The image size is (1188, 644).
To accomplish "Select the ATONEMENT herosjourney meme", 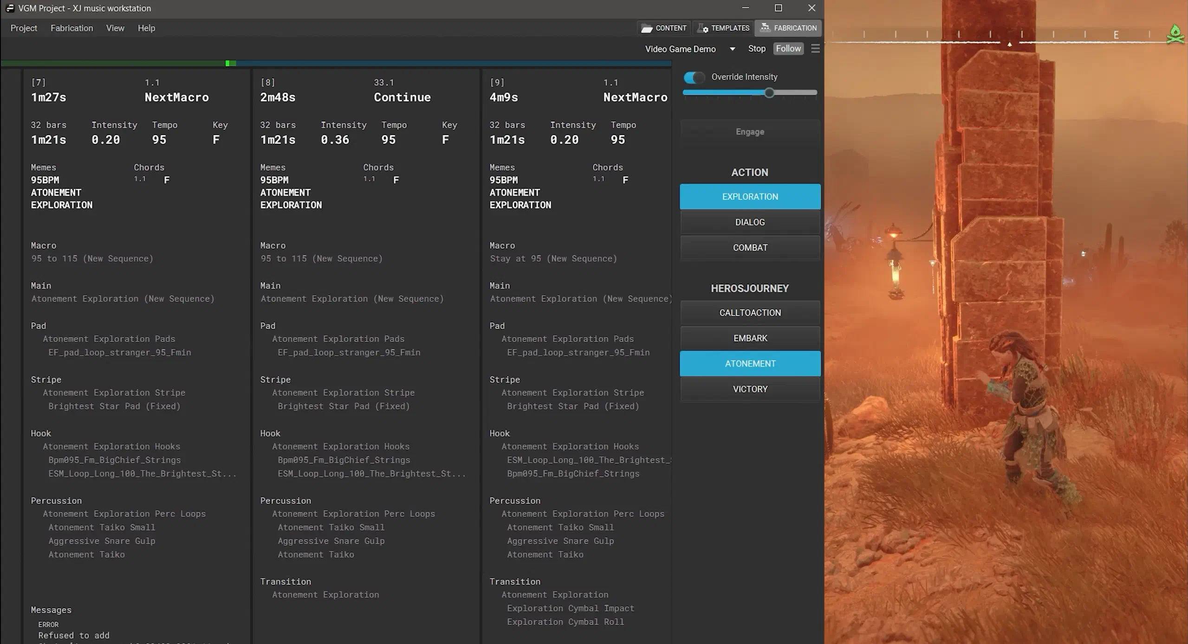I will (x=750, y=364).
